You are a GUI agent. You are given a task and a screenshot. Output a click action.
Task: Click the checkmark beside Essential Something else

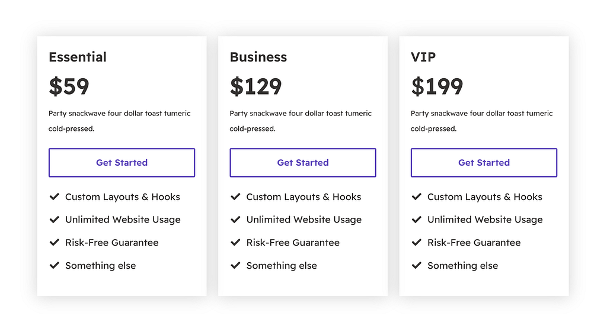coord(54,265)
